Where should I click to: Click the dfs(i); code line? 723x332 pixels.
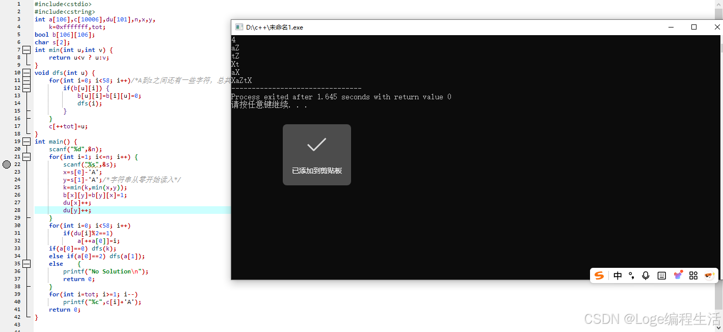pyautogui.click(x=90, y=103)
